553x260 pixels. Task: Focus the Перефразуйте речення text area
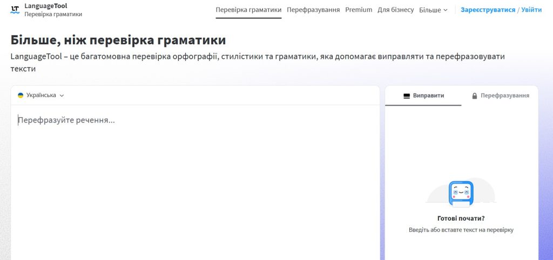point(195,162)
